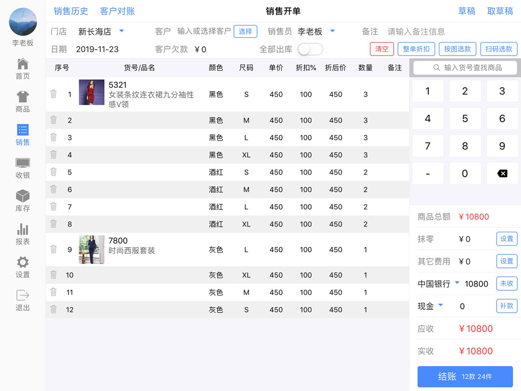Viewport: 521px width, 391px height.
Task: Tap keypad number 0
Action: pyautogui.click(x=465, y=173)
